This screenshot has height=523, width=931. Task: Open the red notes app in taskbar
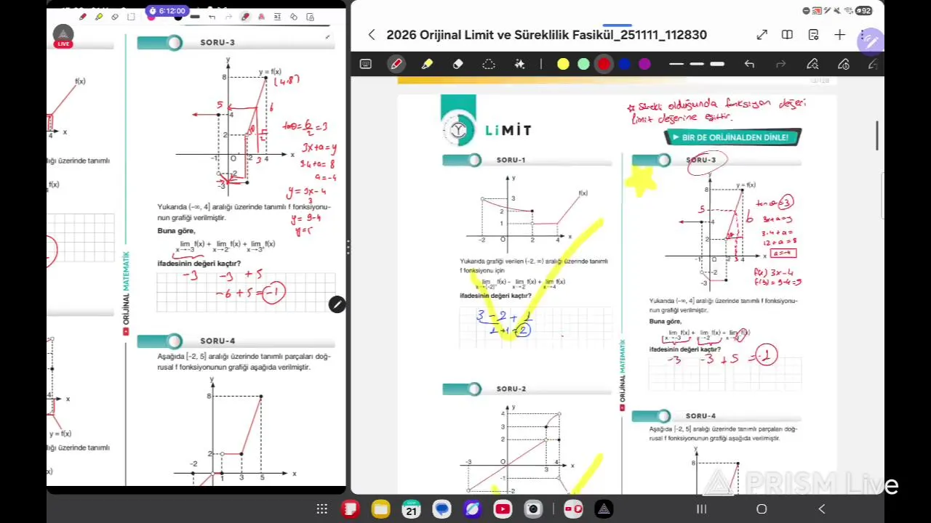351,509
